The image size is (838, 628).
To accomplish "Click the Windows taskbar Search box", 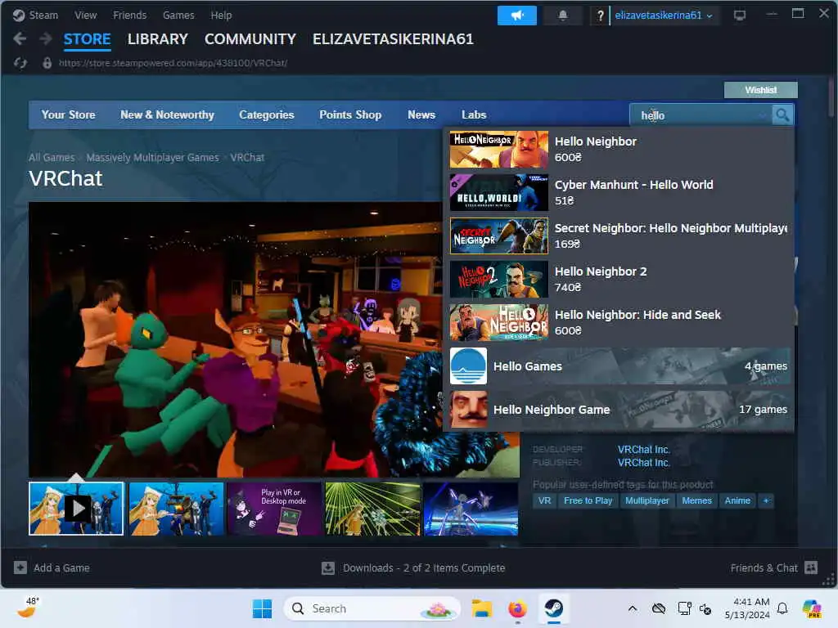I will tap(372, 608).
